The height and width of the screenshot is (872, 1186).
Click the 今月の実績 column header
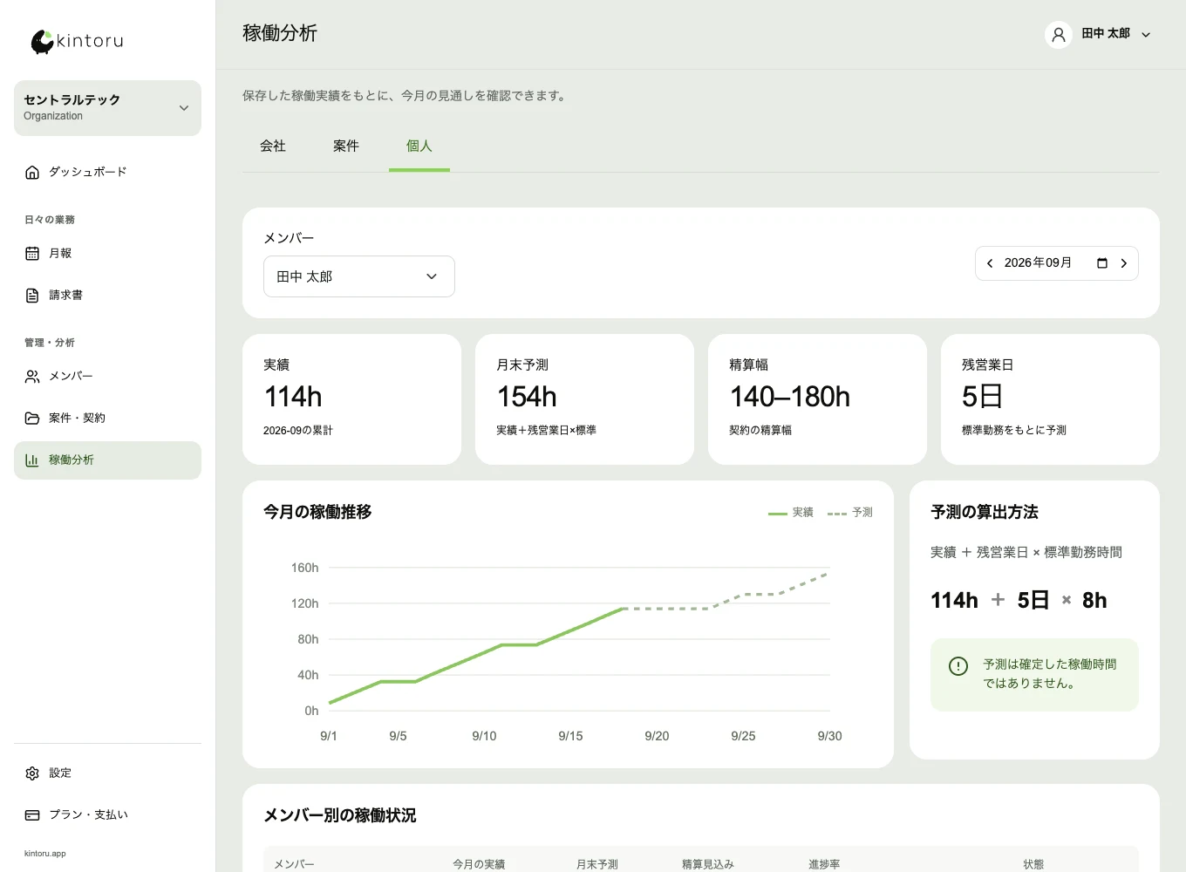click(x=479, y=864)
